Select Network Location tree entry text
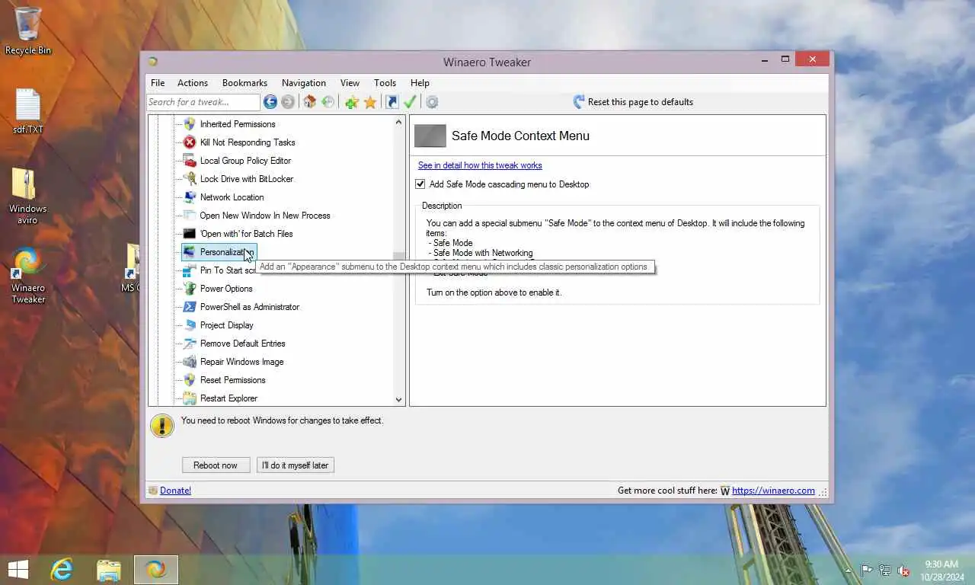Screen dimensions: 975x585 [x=232, y=197]
